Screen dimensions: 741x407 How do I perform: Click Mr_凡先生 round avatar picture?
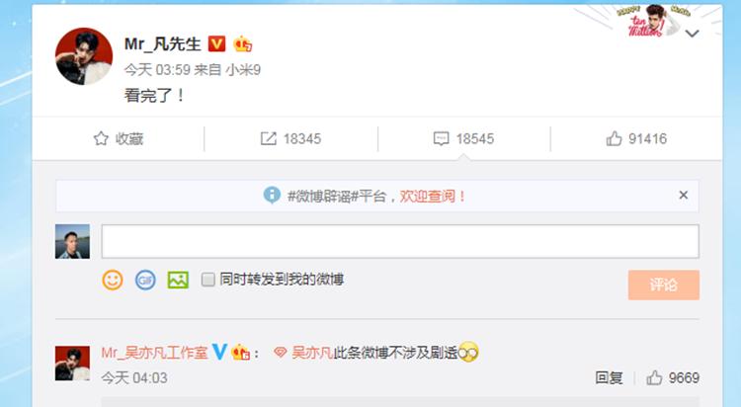pos(84,56)
